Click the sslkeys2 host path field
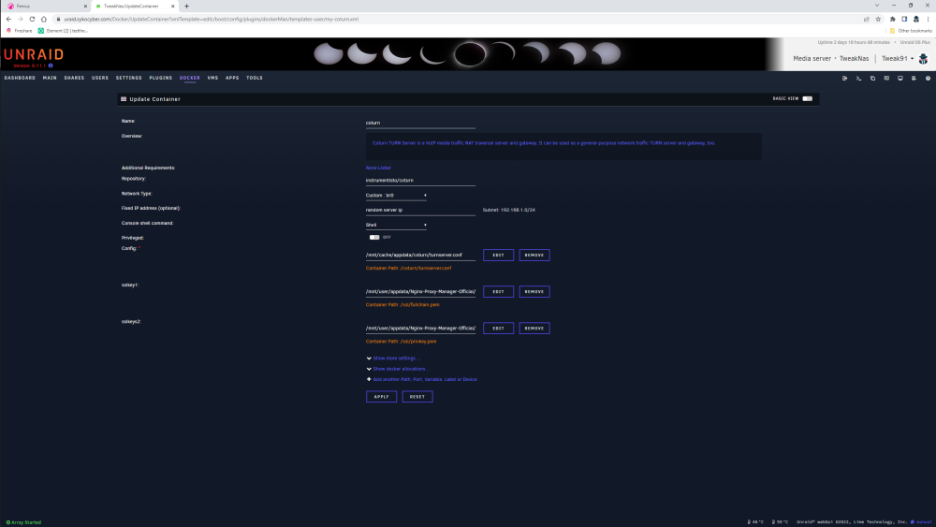Viewport: 936px width, 527px height. [420, 329]
